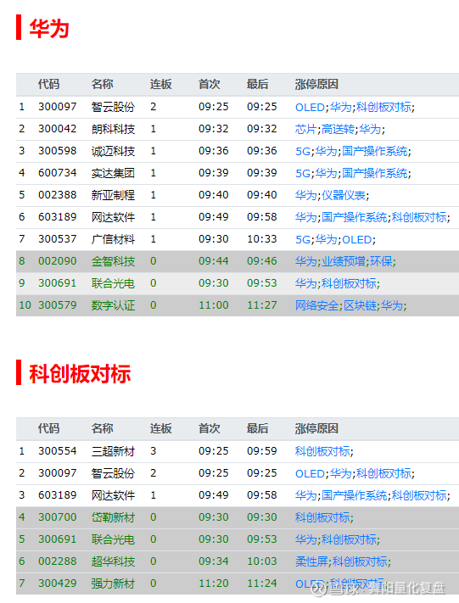Click the 11:27 last-limit time for 数字认证

coord(261,305)
